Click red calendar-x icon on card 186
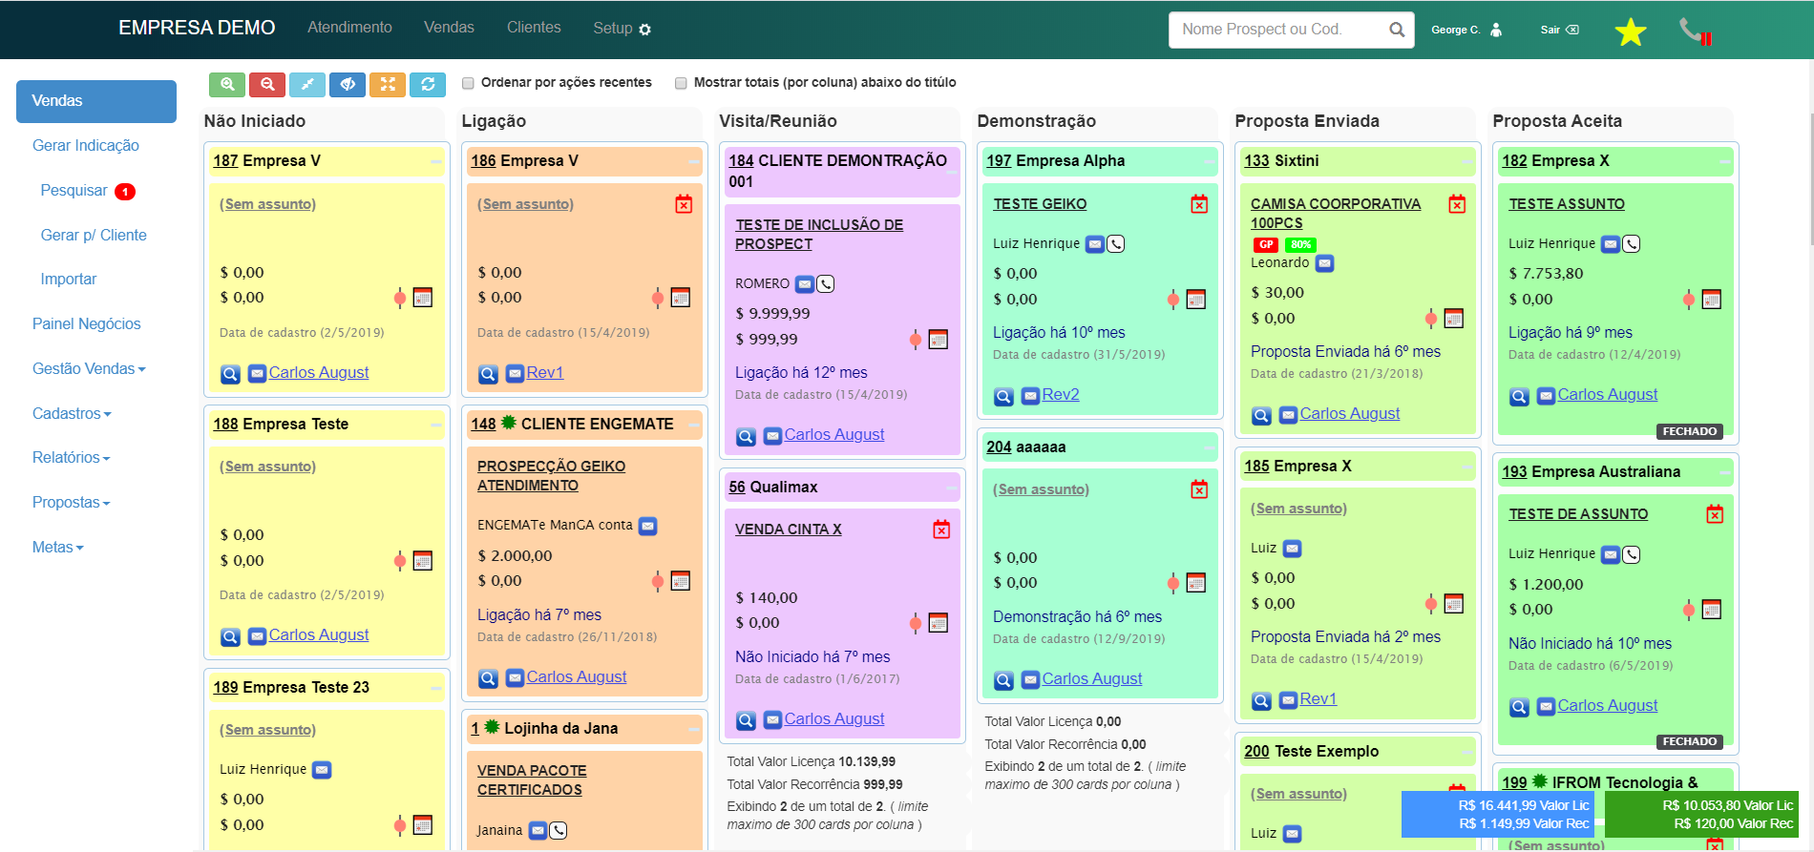Screen dimensions: 1814x852 (684, 204)
